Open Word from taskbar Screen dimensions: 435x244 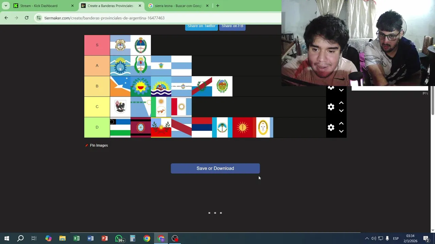90,238
